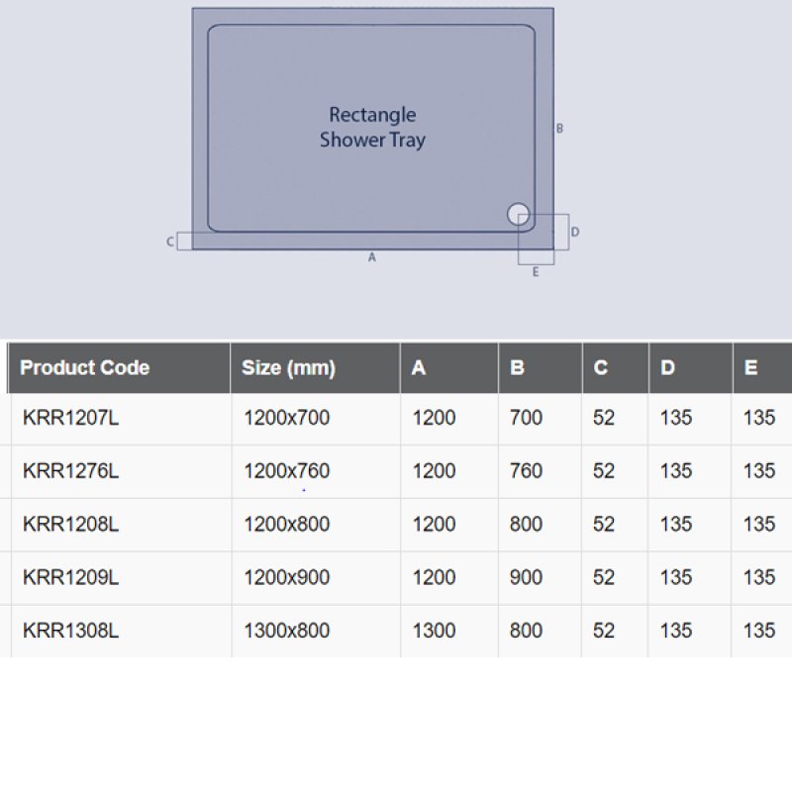Screen dimensions: 792x792
Task: Click the 1300 value in column A
Action: [434, 631]
